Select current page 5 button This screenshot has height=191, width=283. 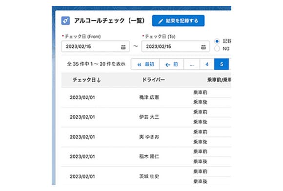point(222,64)
